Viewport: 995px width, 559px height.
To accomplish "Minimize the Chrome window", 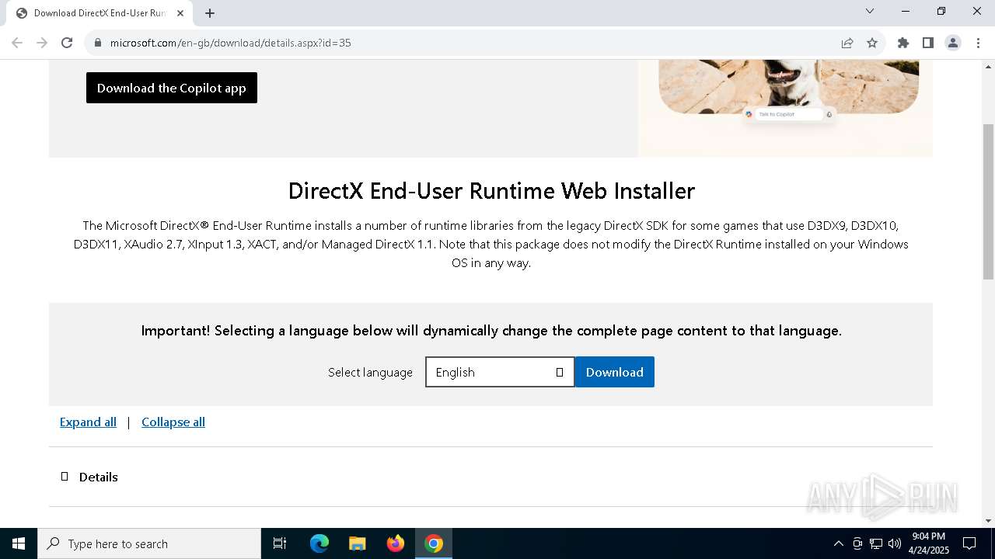I will tap(906, 11).
